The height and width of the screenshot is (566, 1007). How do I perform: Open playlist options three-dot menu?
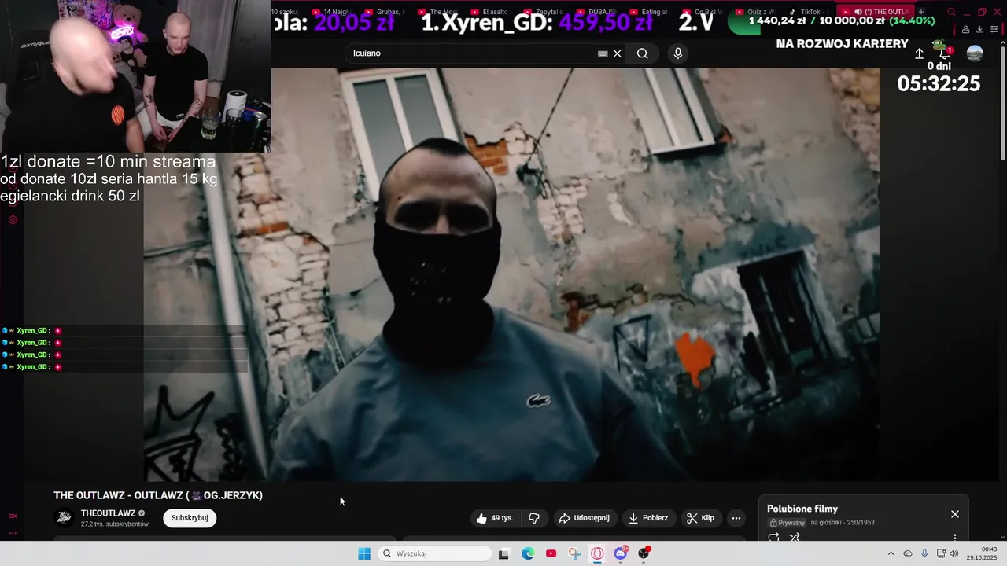click(x=955, y=538)
